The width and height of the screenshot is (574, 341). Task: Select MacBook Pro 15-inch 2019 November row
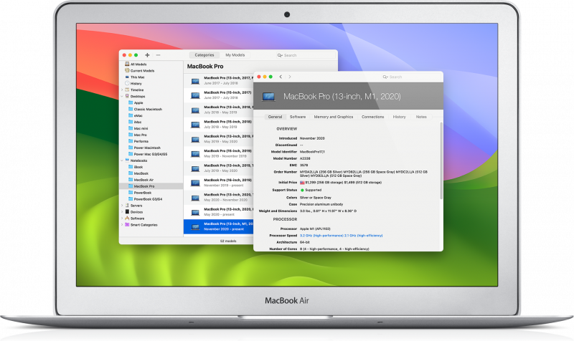(x=219, y=154)
